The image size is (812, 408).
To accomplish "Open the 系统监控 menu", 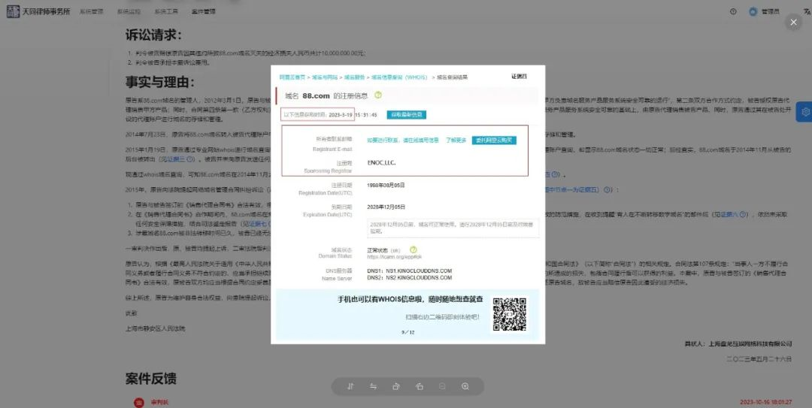I will [x=129, y=11].
